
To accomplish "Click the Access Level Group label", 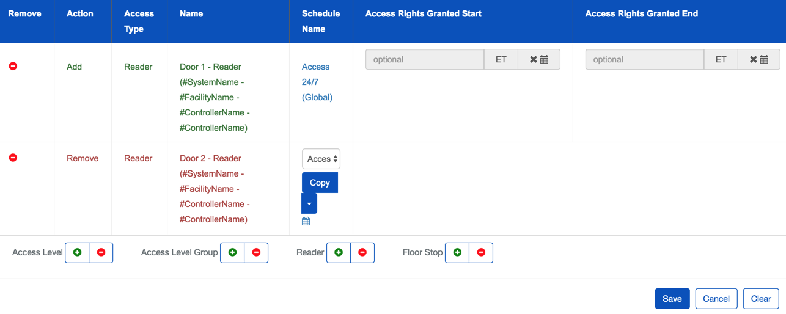I will tap(179, 252).
